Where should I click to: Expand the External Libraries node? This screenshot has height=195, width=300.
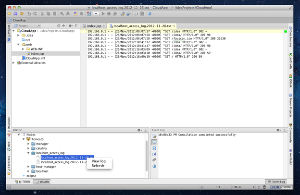[14, 62]
